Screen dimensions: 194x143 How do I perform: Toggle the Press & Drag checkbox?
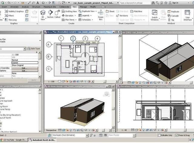click(177, 135)
